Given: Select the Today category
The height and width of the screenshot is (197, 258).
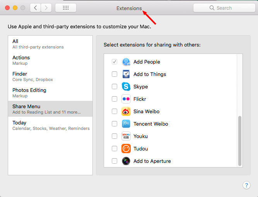Looking at the screenshot, I should click(x=50, y=125).
